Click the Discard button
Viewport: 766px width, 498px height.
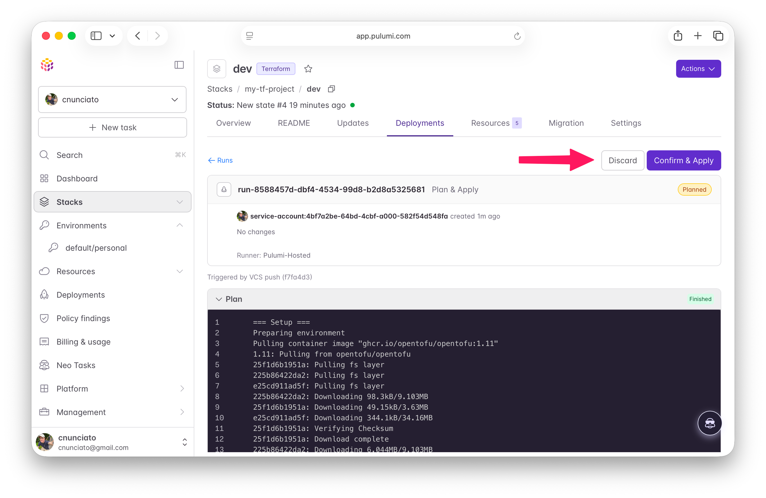click(622, 160)
